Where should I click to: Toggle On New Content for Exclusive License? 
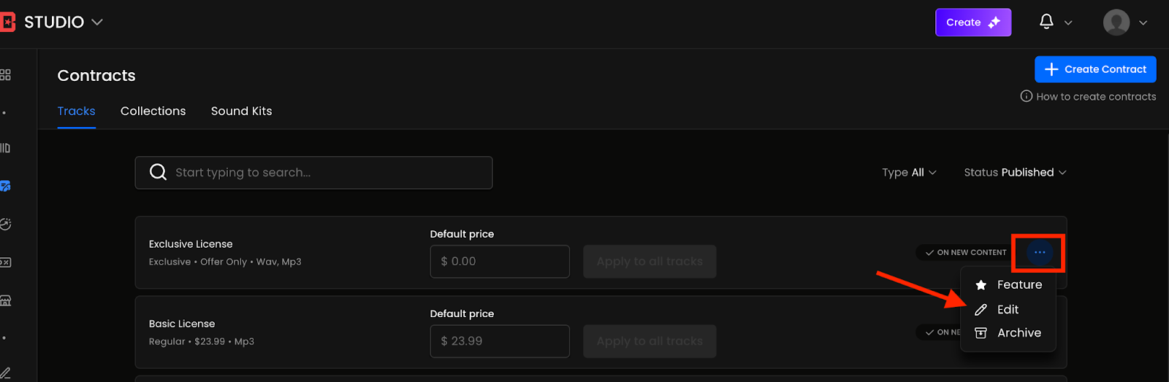[965, 252]
